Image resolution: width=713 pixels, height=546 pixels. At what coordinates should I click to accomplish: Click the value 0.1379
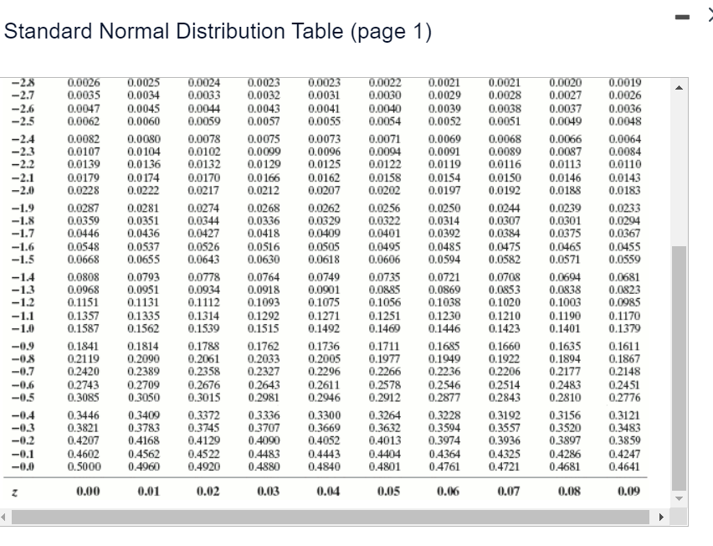pyautogui.click(x=625, y=328)
